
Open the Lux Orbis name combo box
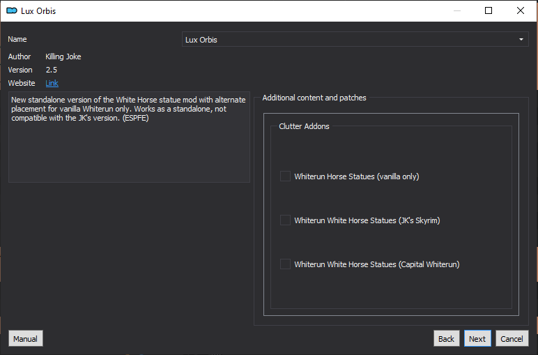[355, 40]
